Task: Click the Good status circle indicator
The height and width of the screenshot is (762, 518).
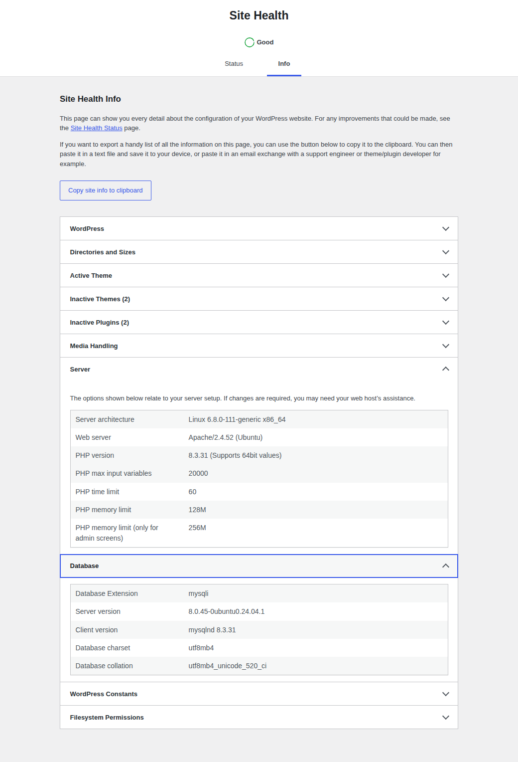Action: [x=250, y=42]
